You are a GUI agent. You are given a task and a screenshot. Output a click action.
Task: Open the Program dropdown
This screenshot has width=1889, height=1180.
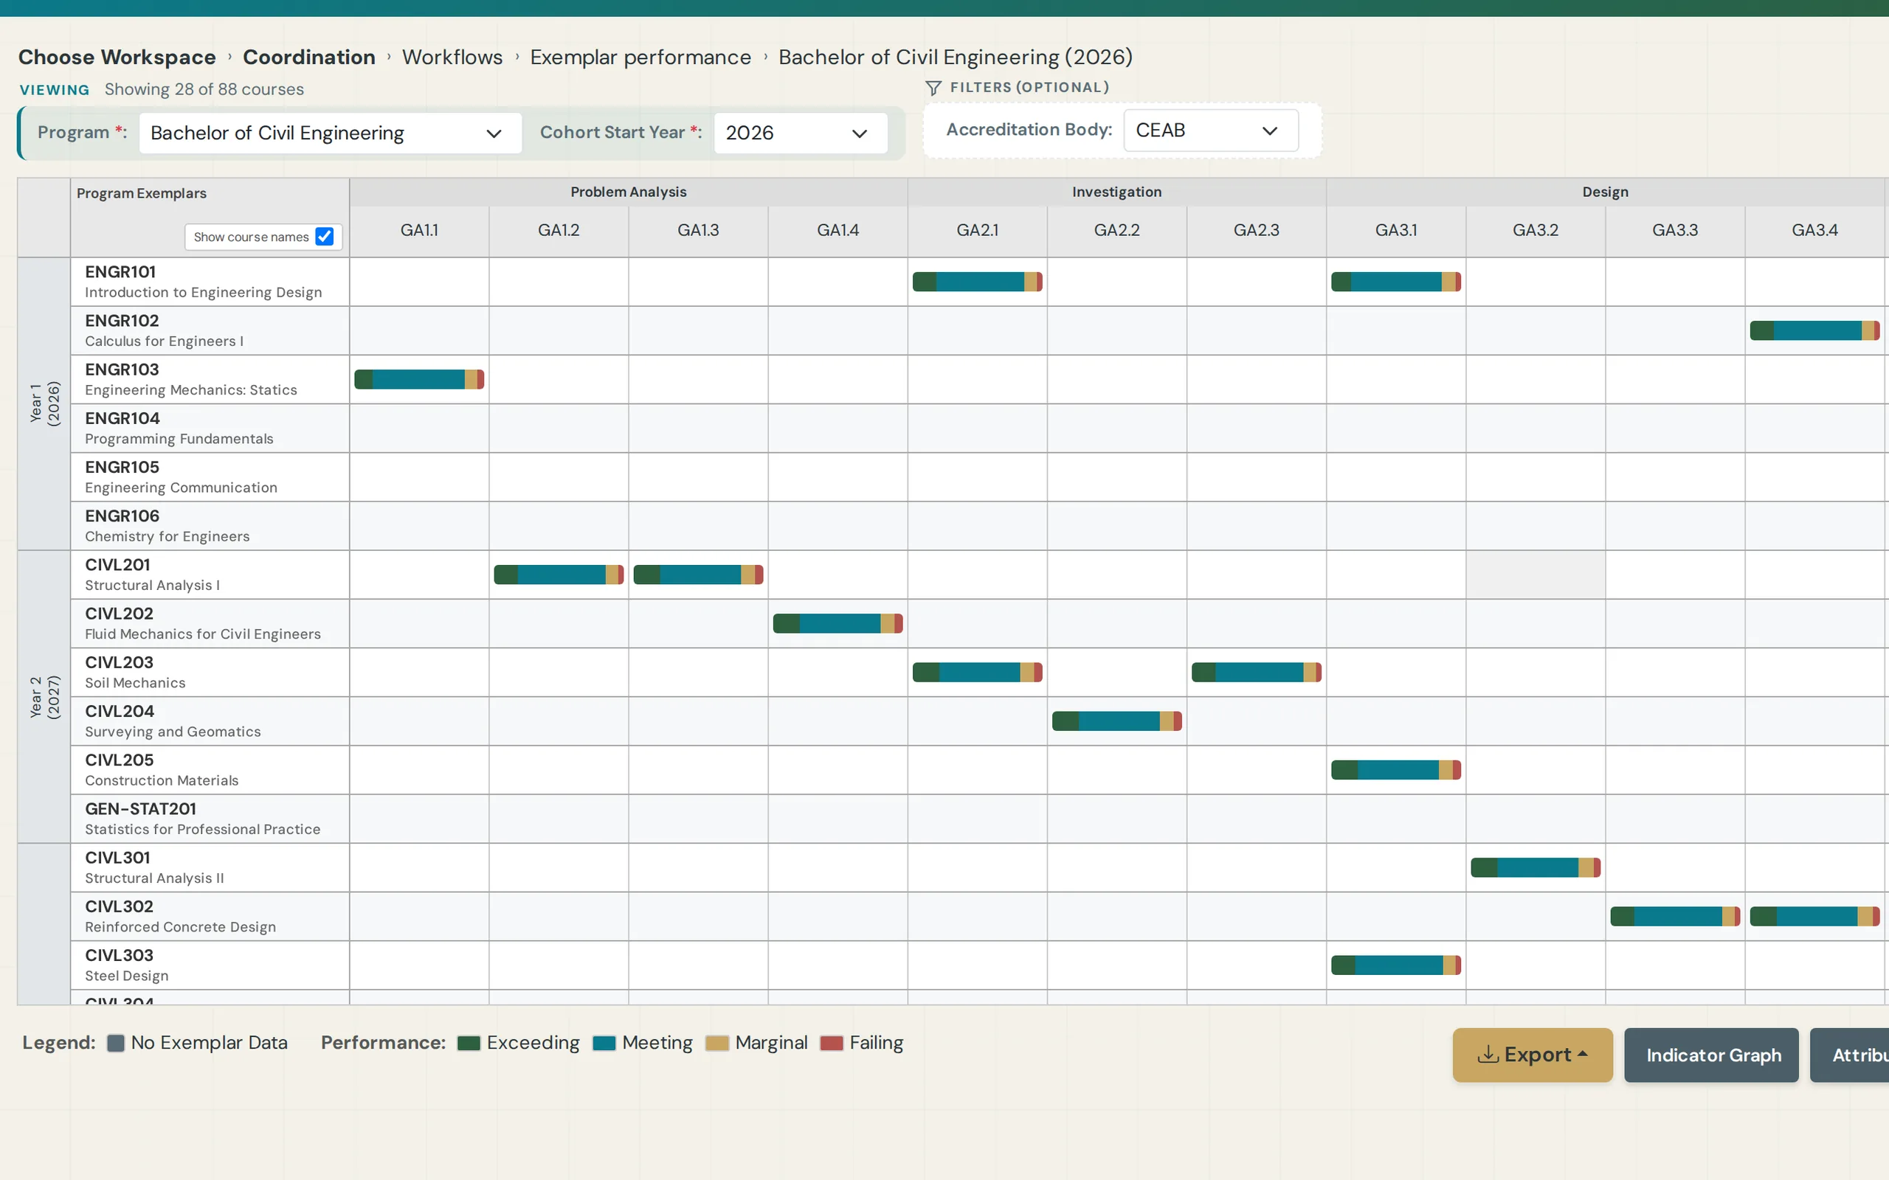(x=330, y=133)
